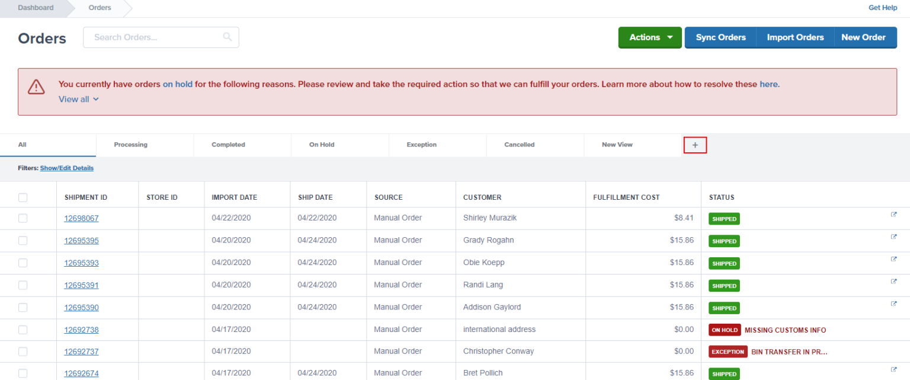This screenshot has height=380, width=910.
Task: Click the Sync Orders button
Action: point(720,37)
